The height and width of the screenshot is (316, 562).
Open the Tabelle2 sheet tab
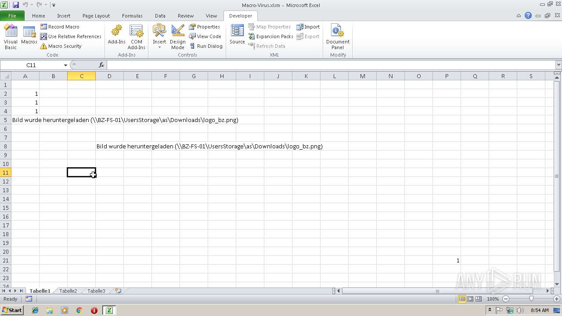coord(68,291)
